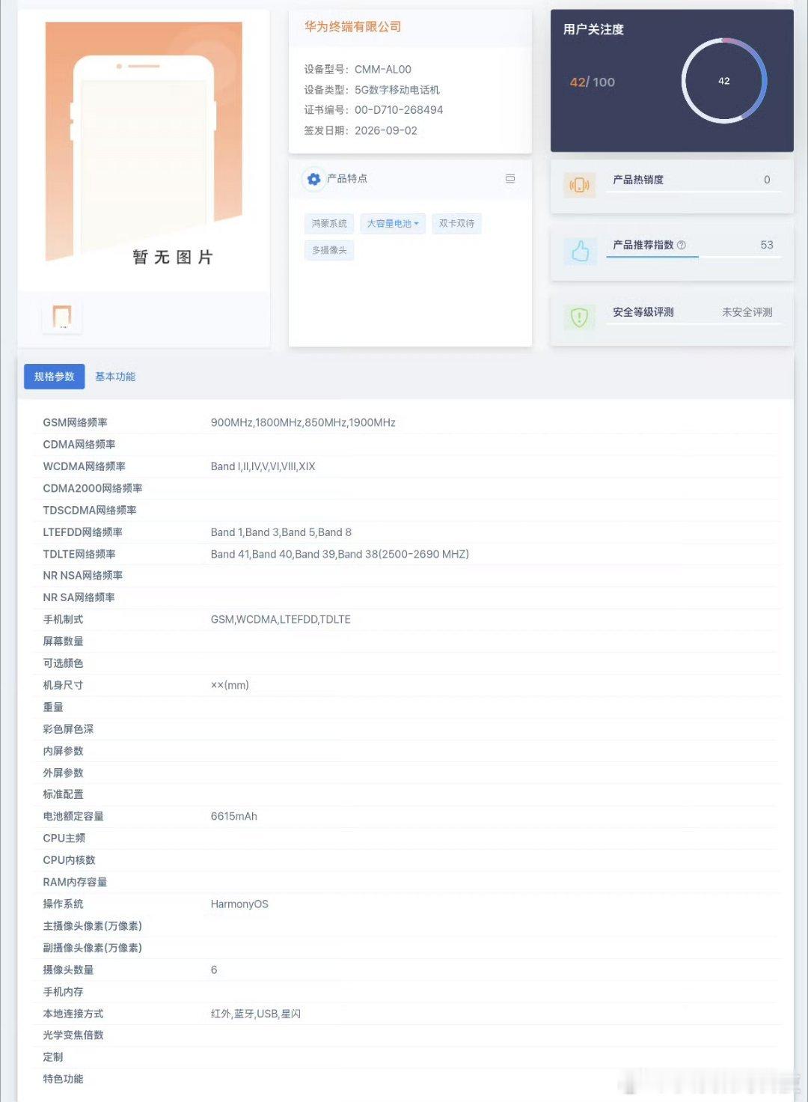This screenshot has width=808, height=1102.
Task: Click the shield icon for 安全等级评测
Action: tap(580, 317)
